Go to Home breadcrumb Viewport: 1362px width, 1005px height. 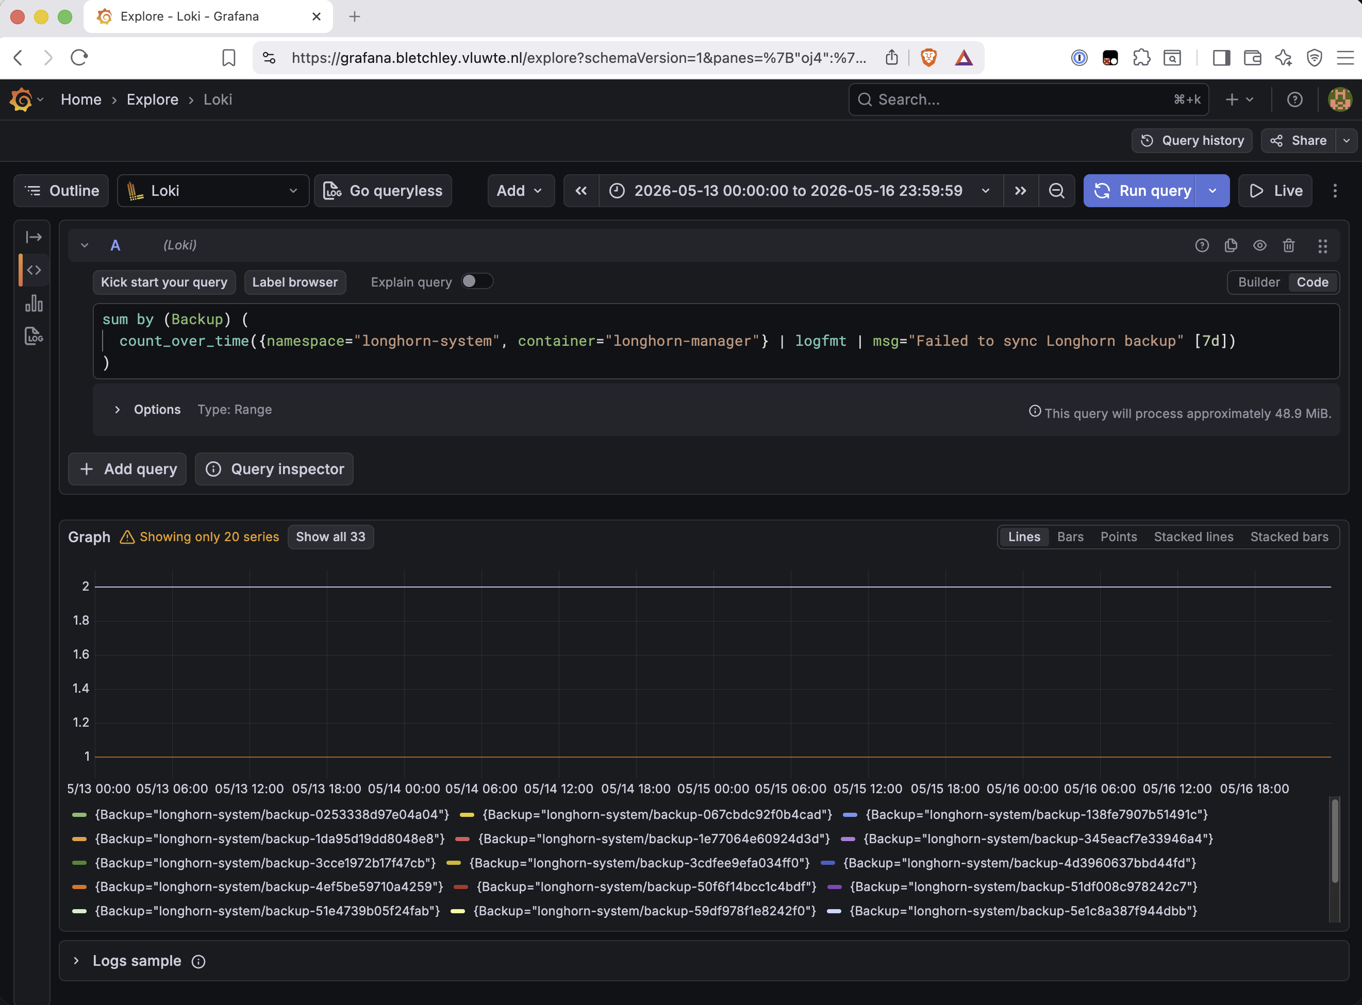tap(81, 99)
